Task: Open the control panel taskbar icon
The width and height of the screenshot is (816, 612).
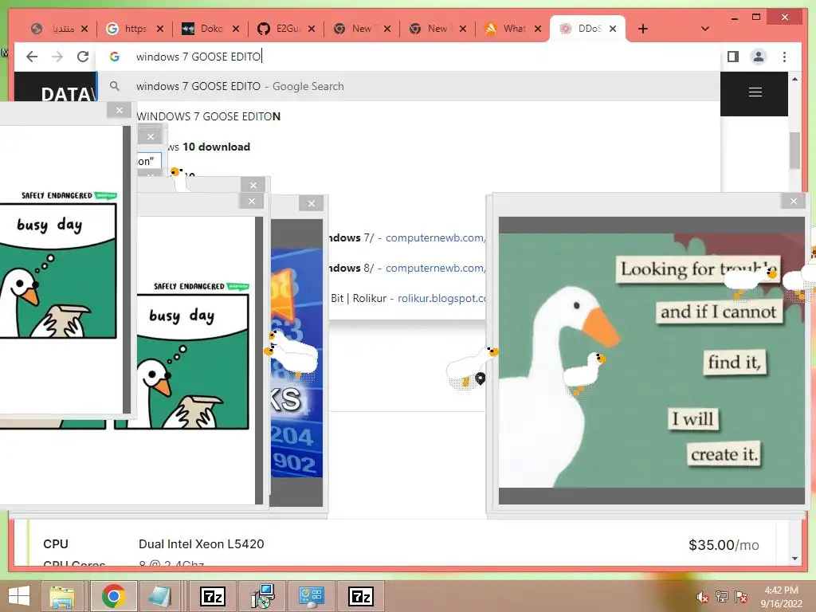Action: tap(312, 596)
